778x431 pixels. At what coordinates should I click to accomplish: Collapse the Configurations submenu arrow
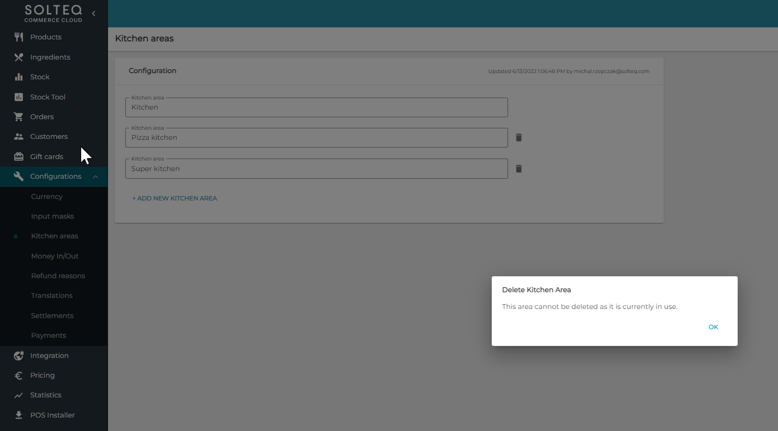pyautogui.click(x=96, y=177)
